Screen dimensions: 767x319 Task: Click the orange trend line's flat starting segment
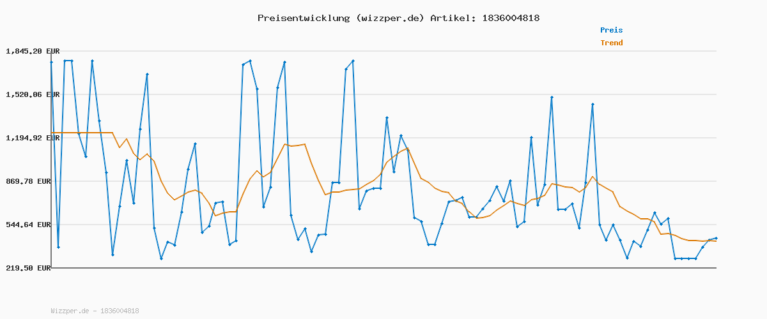coord(83,133)
